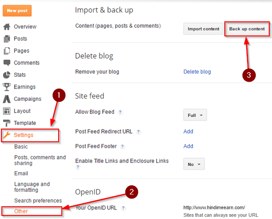The height and width of the screenshot is (219, 272).
Task: Expand the Allow Blog Feed Full dropdown
Action: pos(195,115)
